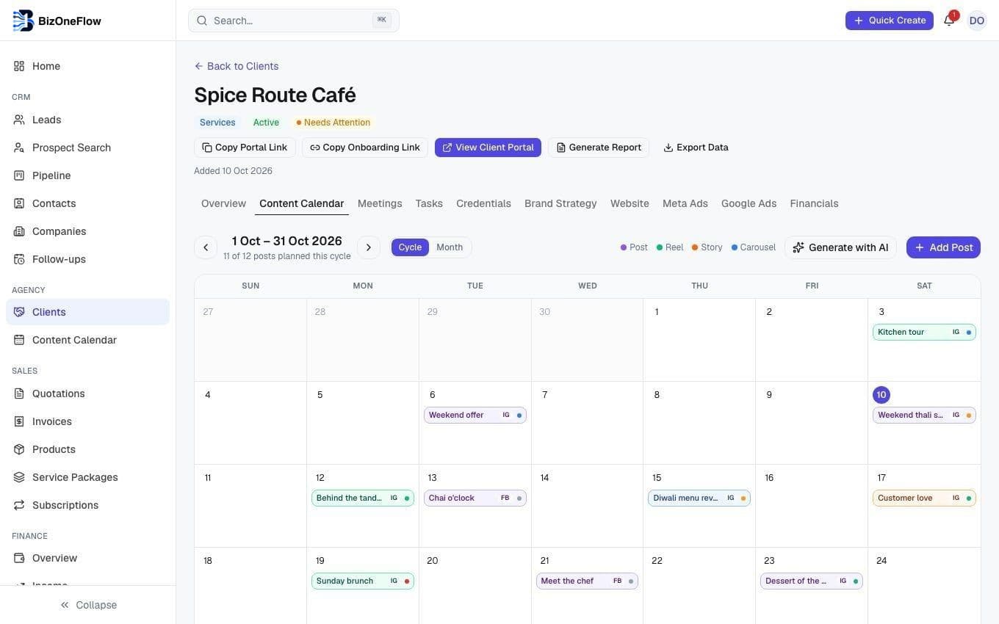This screenshot has height=624, width=999.
Task: Go to previous cycle with left chevron
Action: (206, 247)
